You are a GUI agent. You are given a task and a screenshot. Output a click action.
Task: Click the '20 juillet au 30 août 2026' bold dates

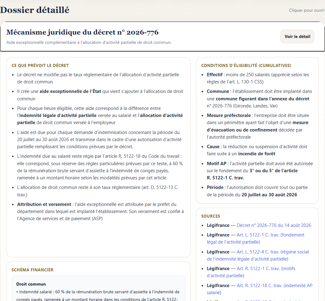click(x=269, y=195)
